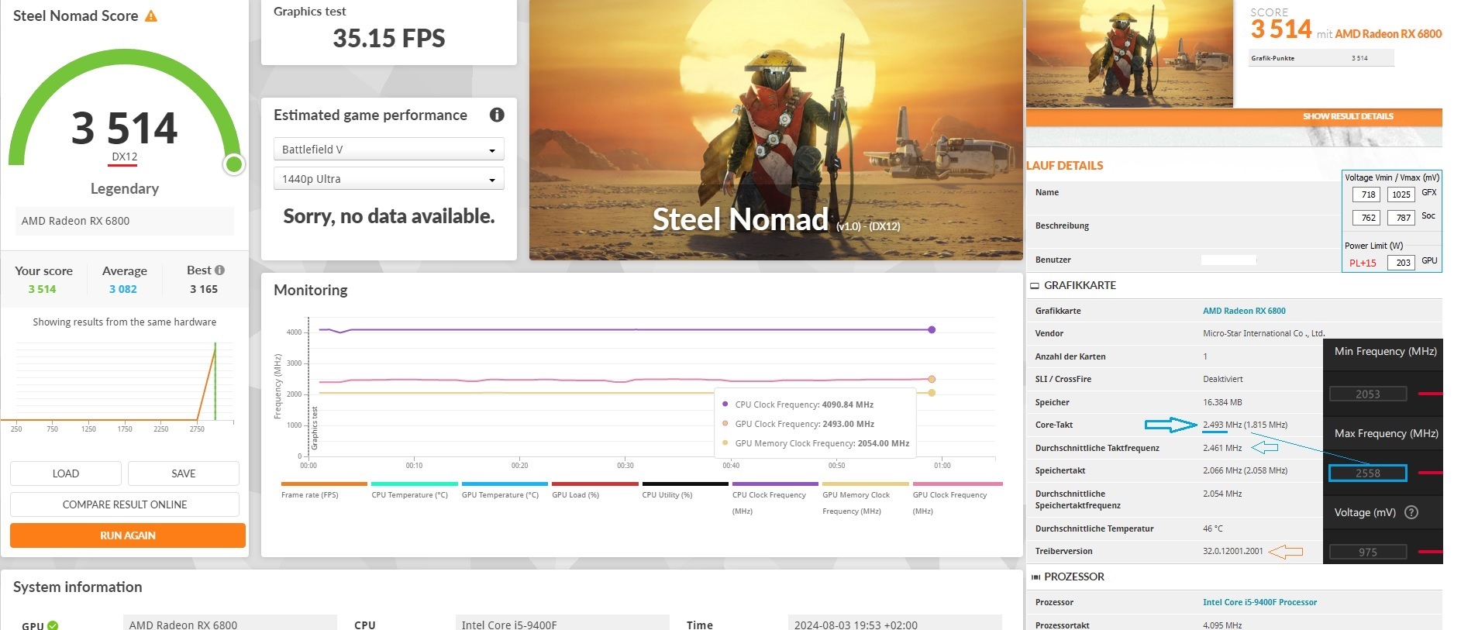Viewport: 1461px width, 630px height.
Task: Open the 1440p Ultra resolution dropdown
Action: (389, 179)
